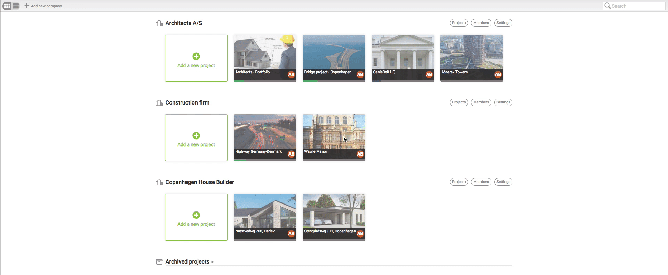Switch to list view layout

click(16, 6)
